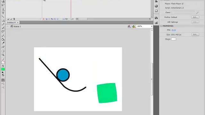Click the New Layer icon in timeline
The width and height of the screenshot is (205, 115).
pyautogui.click(x=8, y=19)
